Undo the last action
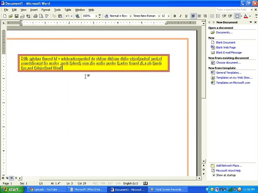The width and height of the screenshot is (258, 193). (67, 16)
